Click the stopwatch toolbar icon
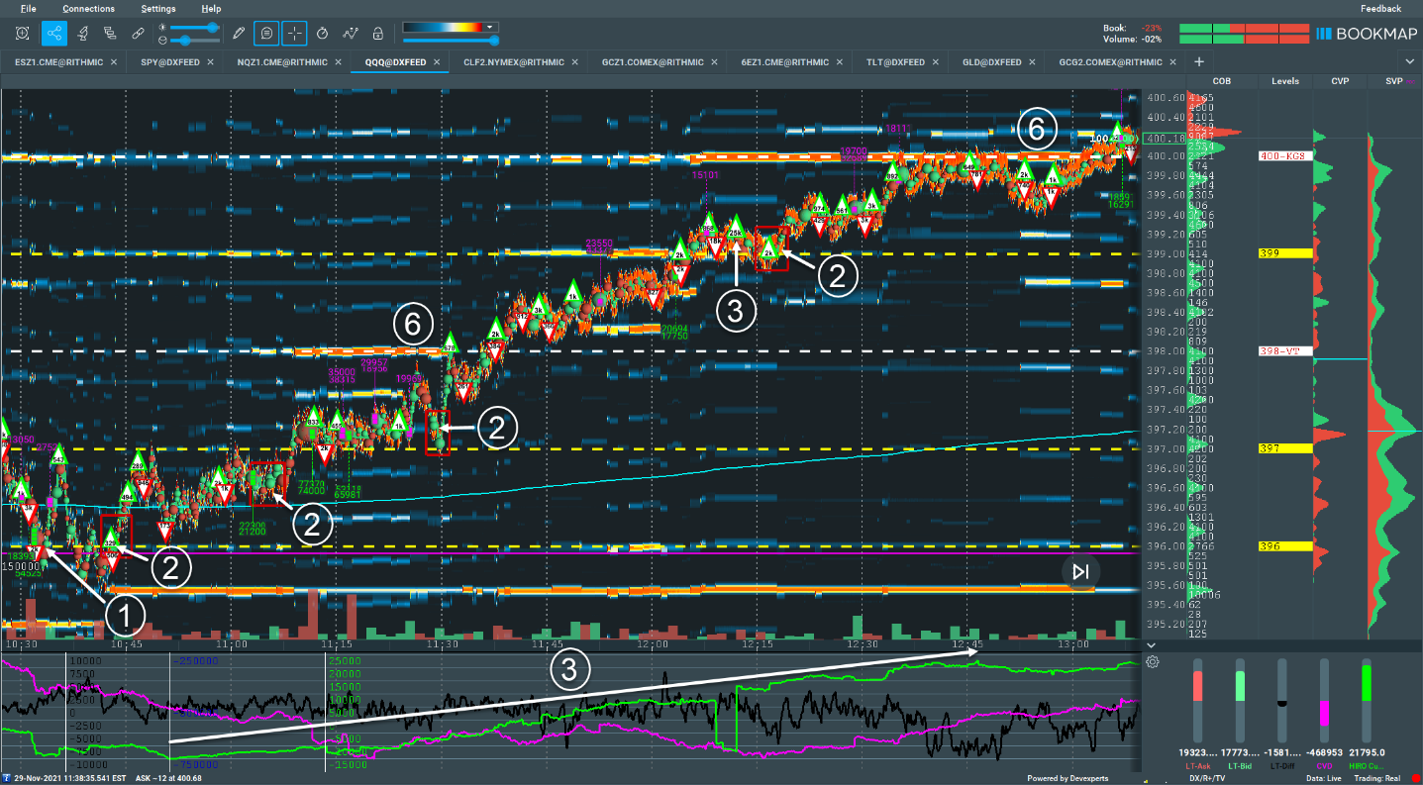1423x785 pixels. tap(323, 33)
